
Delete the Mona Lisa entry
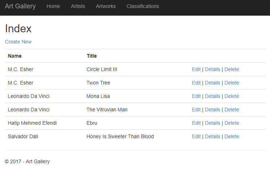click(x=232, y=96)
